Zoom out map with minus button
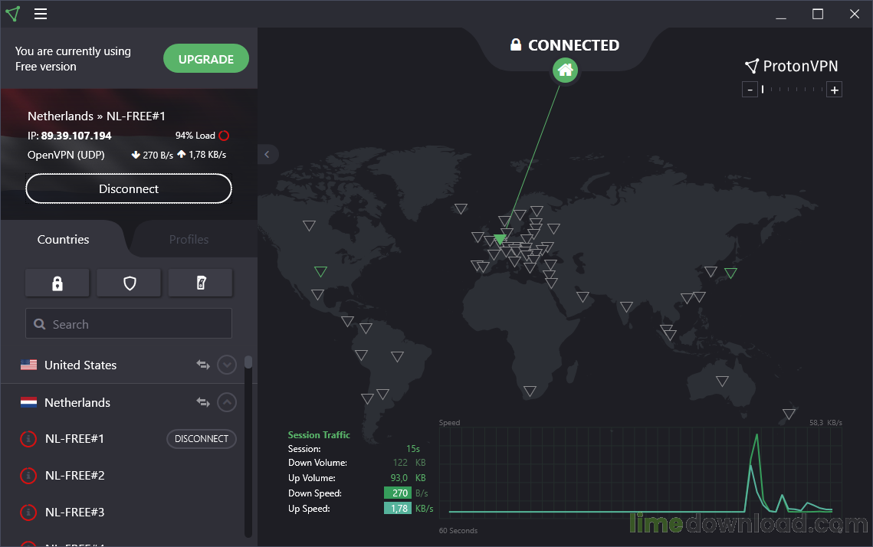This screenshot has width=873, height=547. [x=750, y=90]
